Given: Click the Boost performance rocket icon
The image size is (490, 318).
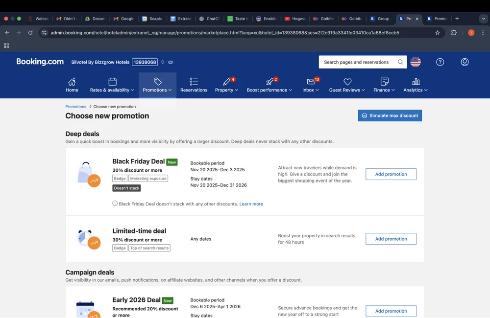Looking at the screenshot, I should pyautogui.click(x=269, y=81).
